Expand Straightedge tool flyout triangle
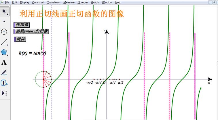The image size is (218, 120). [7, 45]
